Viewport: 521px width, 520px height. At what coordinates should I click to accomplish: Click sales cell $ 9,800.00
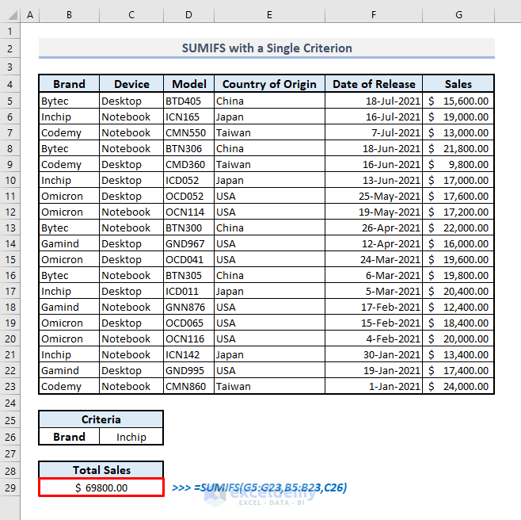[x=458, y=164]
